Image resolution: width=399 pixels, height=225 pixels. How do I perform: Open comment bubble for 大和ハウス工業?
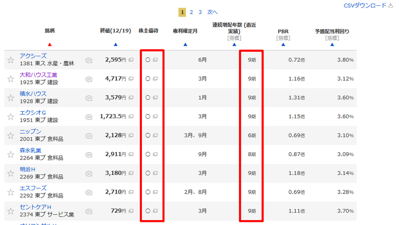(x=89, y=79)
